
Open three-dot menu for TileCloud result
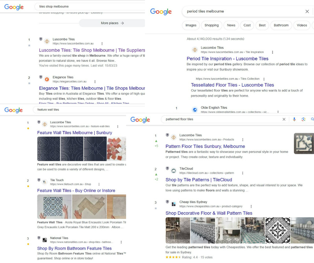pos(243,173)
